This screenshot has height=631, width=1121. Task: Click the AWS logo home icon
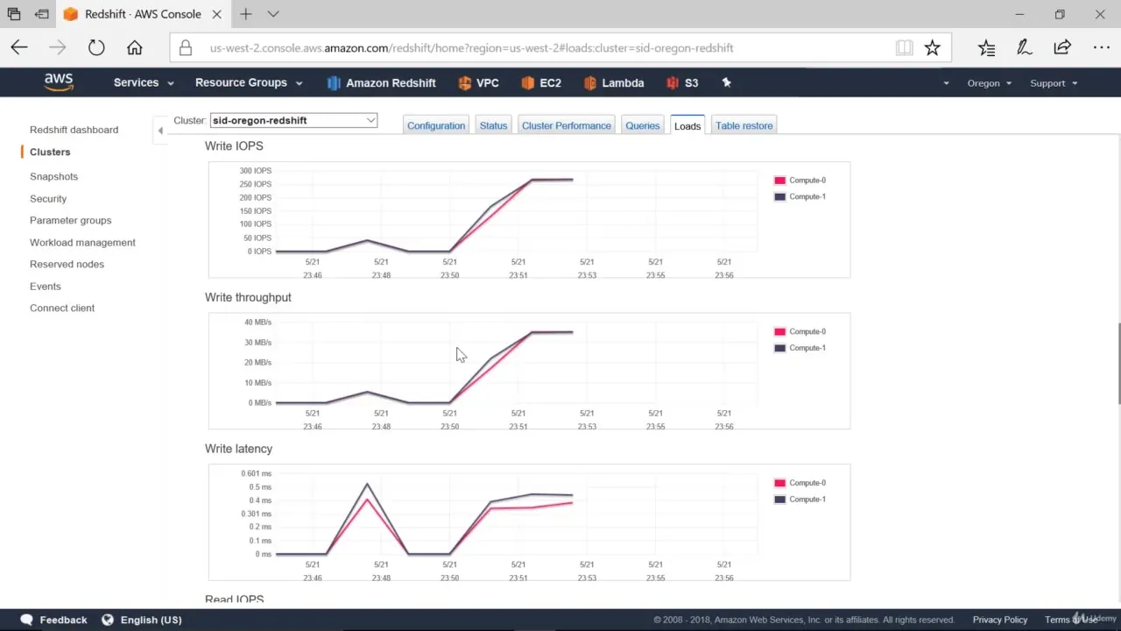pos(59,82)
